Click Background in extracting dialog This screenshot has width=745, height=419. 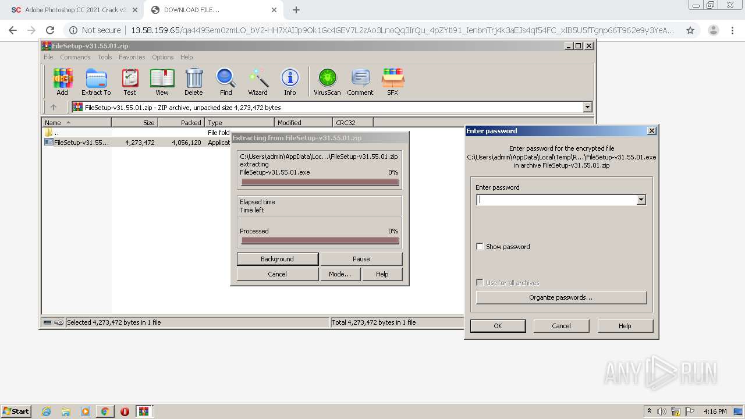pos(277,259)
